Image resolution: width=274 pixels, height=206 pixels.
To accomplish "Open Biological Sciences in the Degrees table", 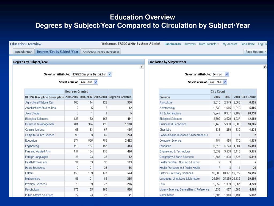I will (x=36, y=119).
